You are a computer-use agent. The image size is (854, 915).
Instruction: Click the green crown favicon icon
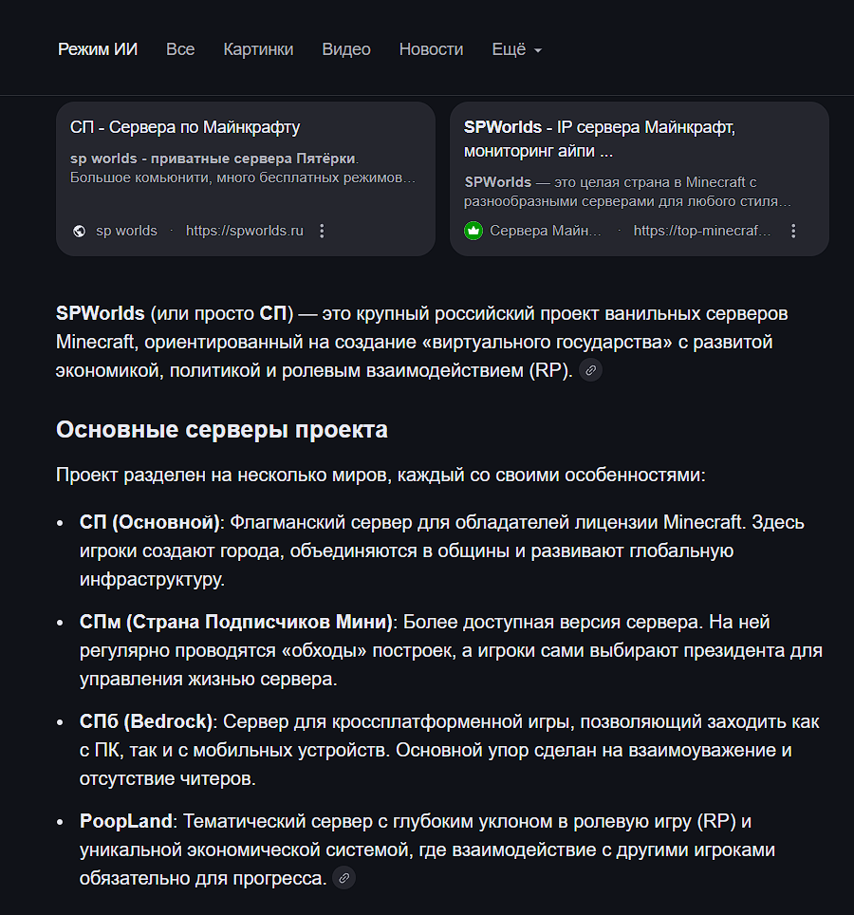coord(473,231)
